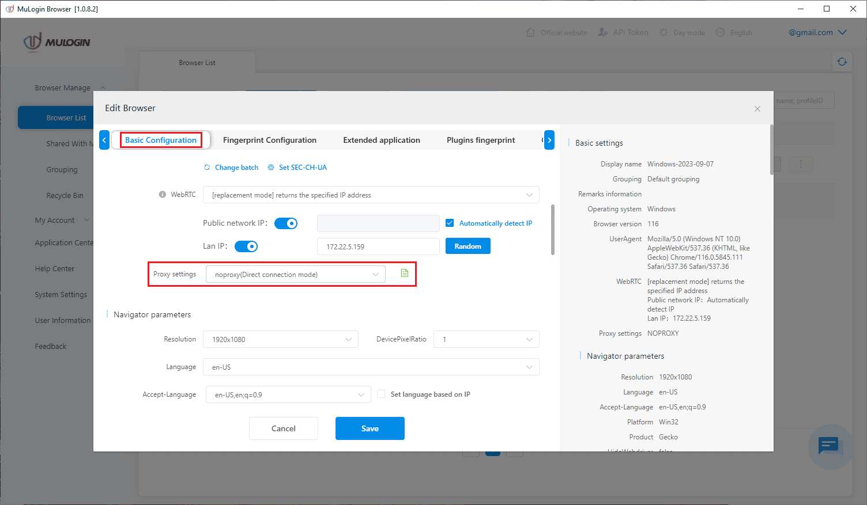Click left tab-scroll arrow
This screenshot has width=867, height=505.
tap(104, 140)
